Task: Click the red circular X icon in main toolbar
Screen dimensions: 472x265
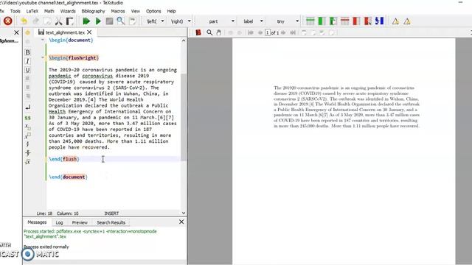Action: pos(8,21)
